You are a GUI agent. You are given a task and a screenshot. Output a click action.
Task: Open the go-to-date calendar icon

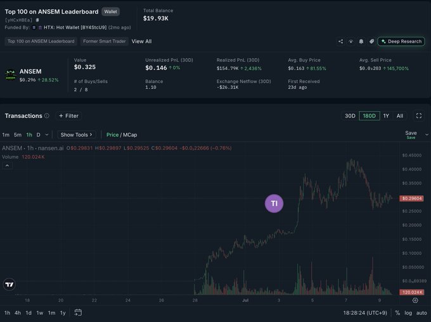(78, 312)
